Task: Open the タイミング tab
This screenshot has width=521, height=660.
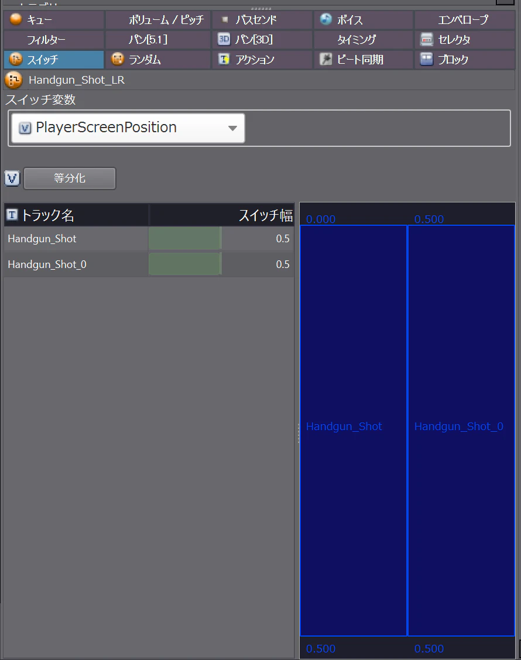Action: point(364,40)
